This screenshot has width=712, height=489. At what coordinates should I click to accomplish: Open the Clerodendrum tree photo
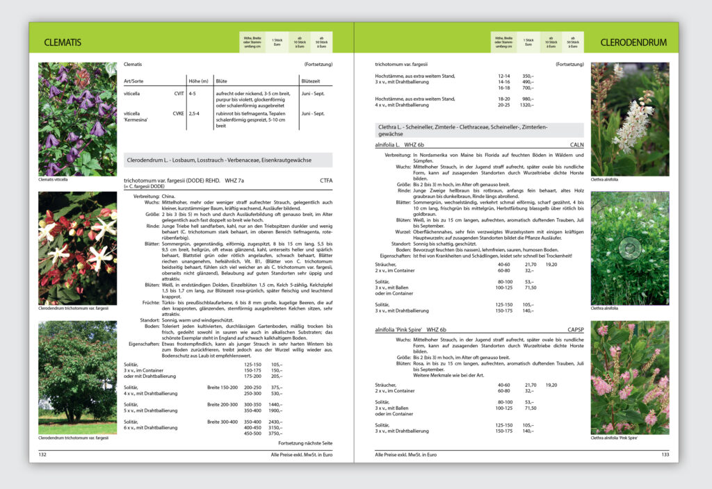coord(77,377)
